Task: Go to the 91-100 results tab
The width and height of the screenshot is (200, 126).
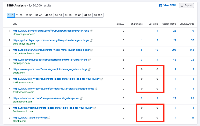Action: 98,15
